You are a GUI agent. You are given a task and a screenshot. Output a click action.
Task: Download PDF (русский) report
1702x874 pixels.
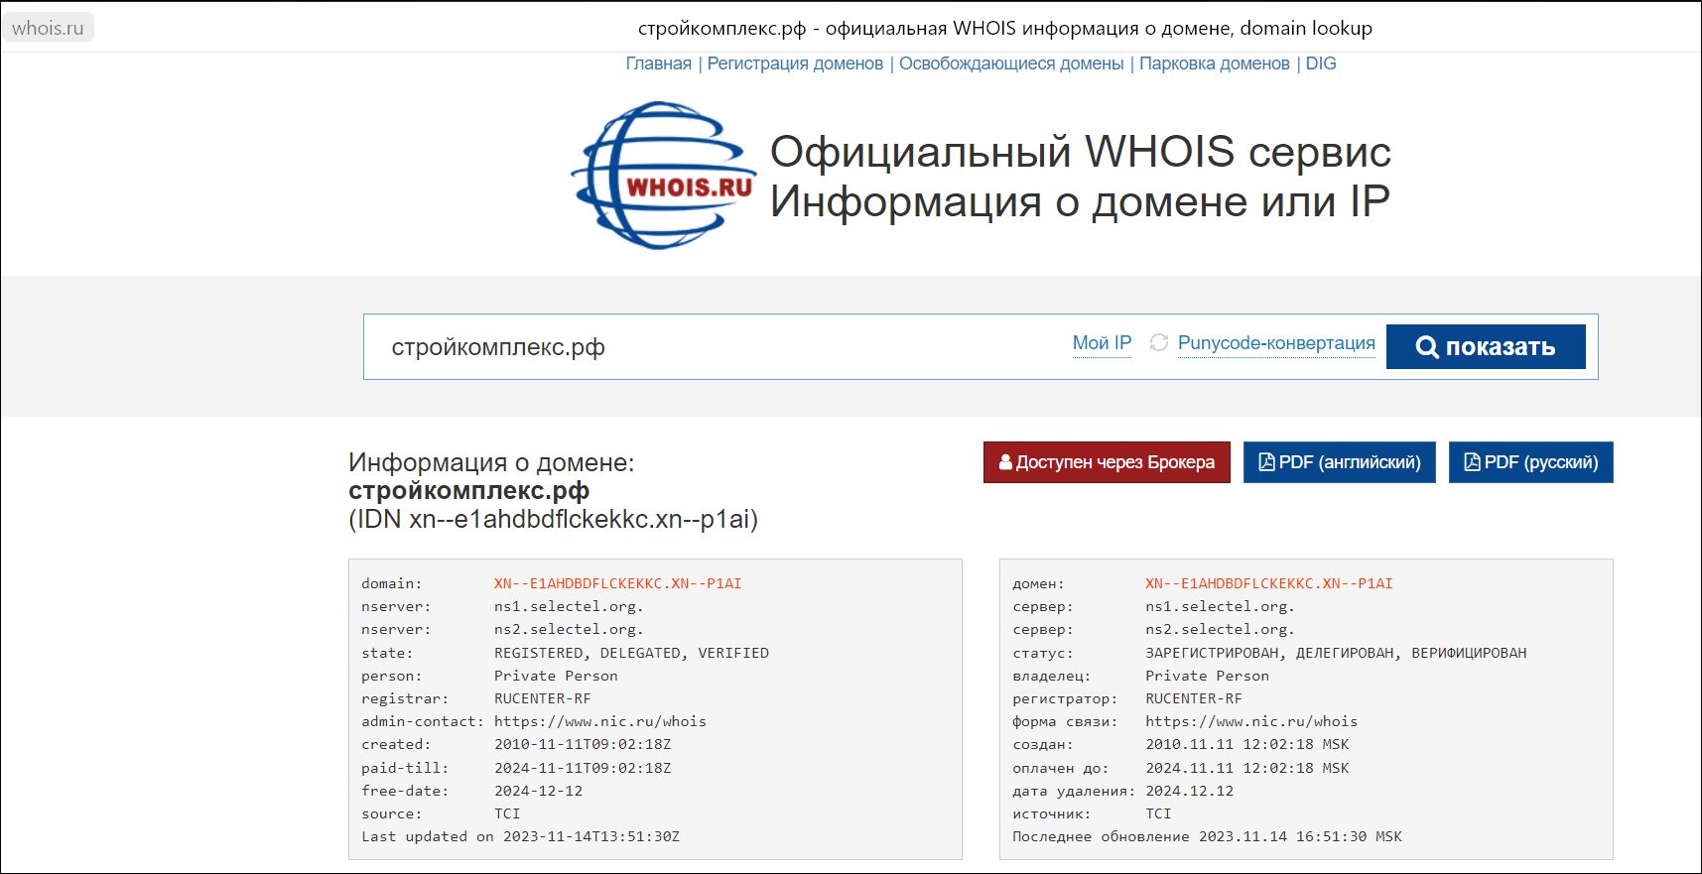point(1531,462)
